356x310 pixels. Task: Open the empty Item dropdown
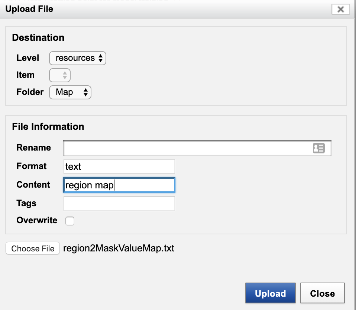tap(60, 75)
